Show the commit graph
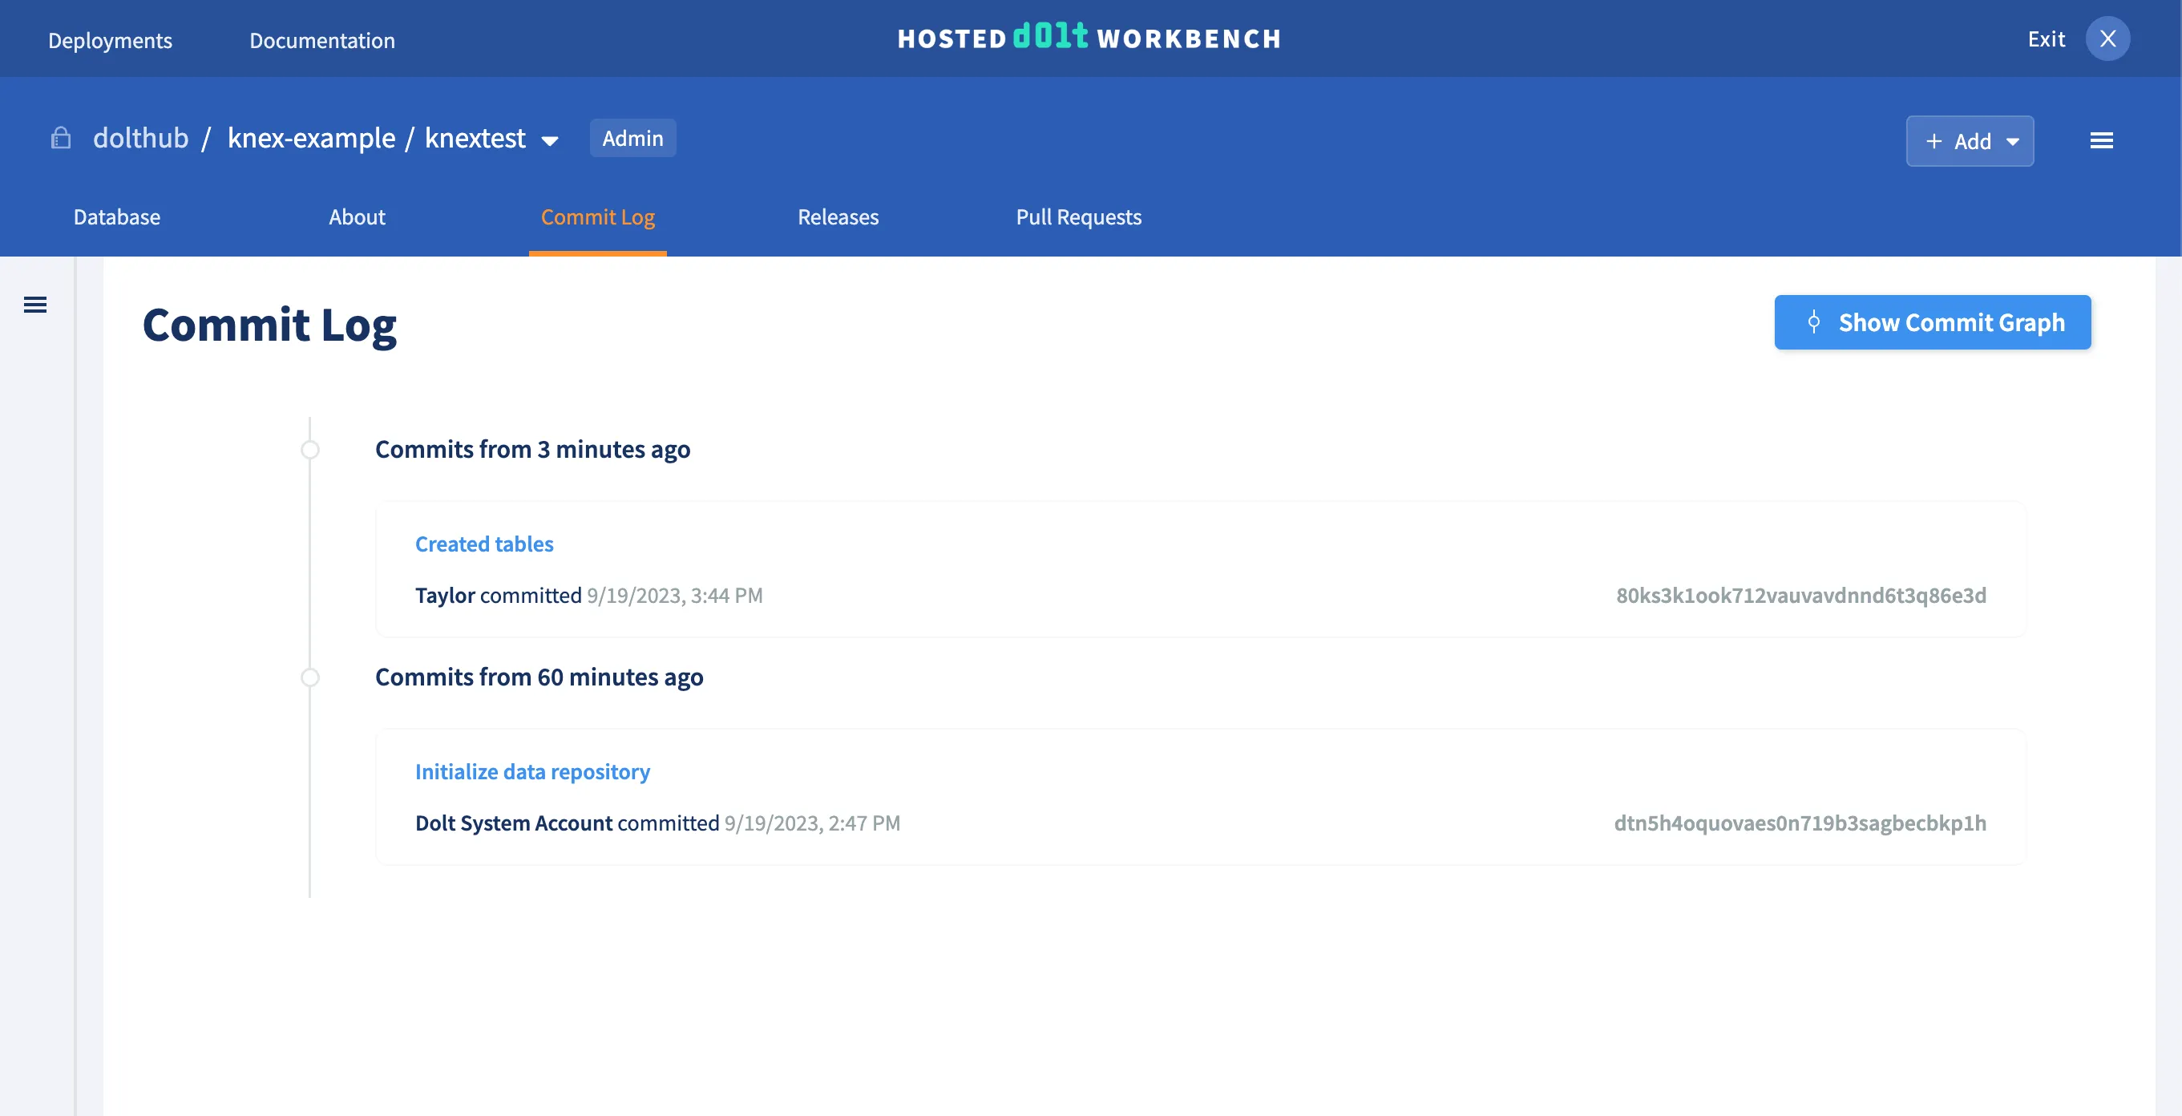2182x1116 pixels. tap(1932, 322)
